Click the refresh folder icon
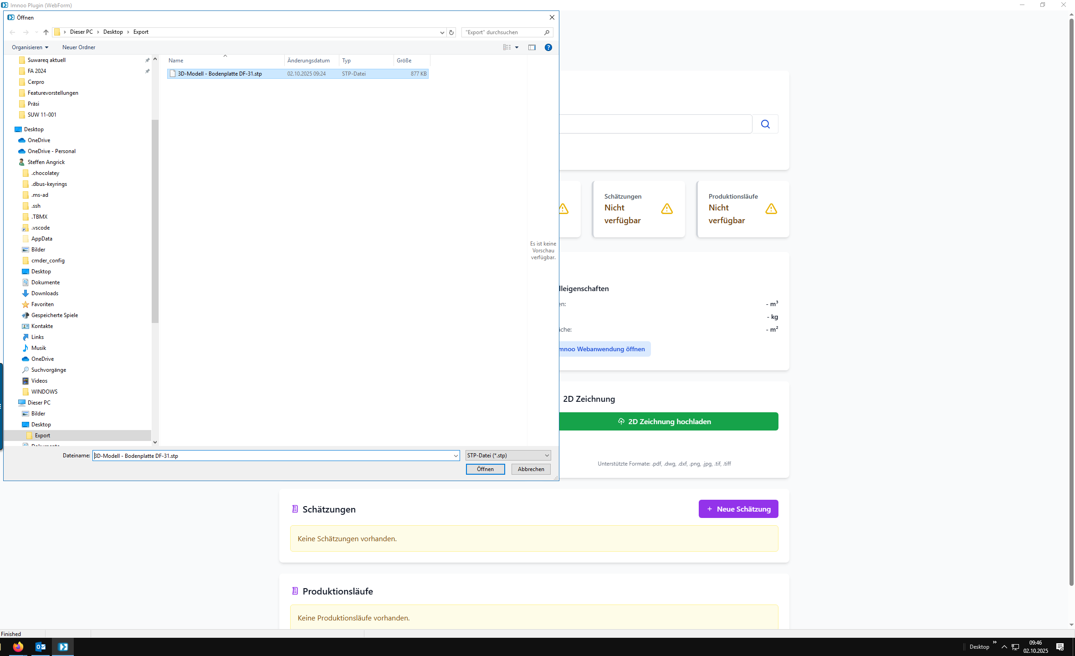Image resolution: width=1075 pixels, height=656 pixels. click(x=451, y=32)
